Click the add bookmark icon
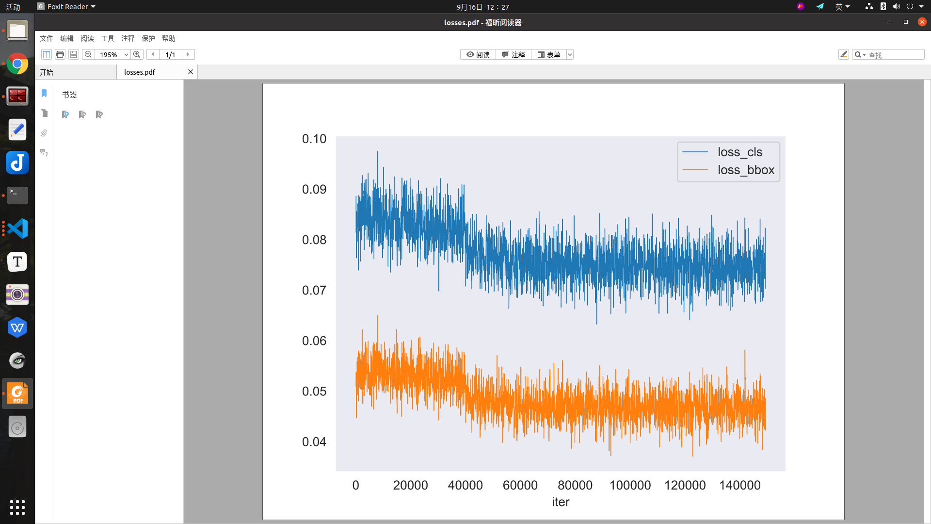The image size is (931, 524). pos(65,115)
